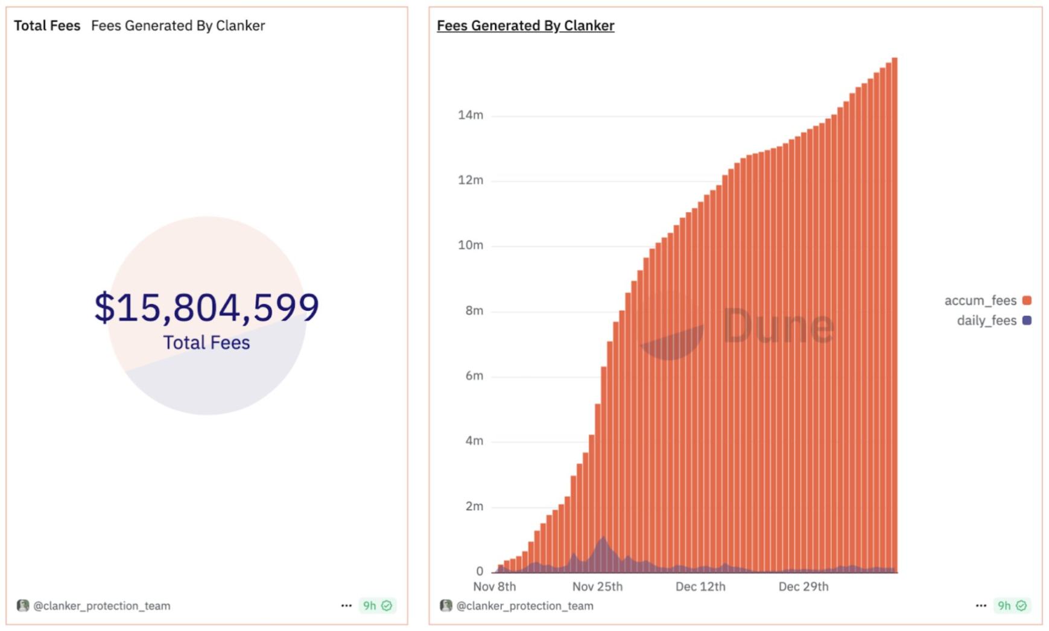Click the purple daily_fees legend swatch
This screenshot has height=631, width=1049.
coord(1027,320)
